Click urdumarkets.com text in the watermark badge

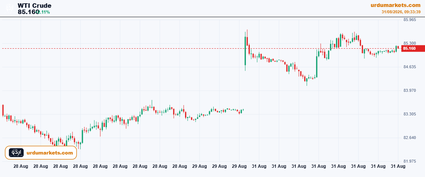[x=50, y=153]
